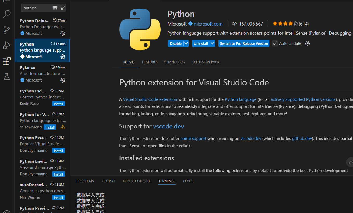This screenshot has width=353, height=213.
Task: Open the Visual Studio Code extension link
Action: tap(150, 99)
